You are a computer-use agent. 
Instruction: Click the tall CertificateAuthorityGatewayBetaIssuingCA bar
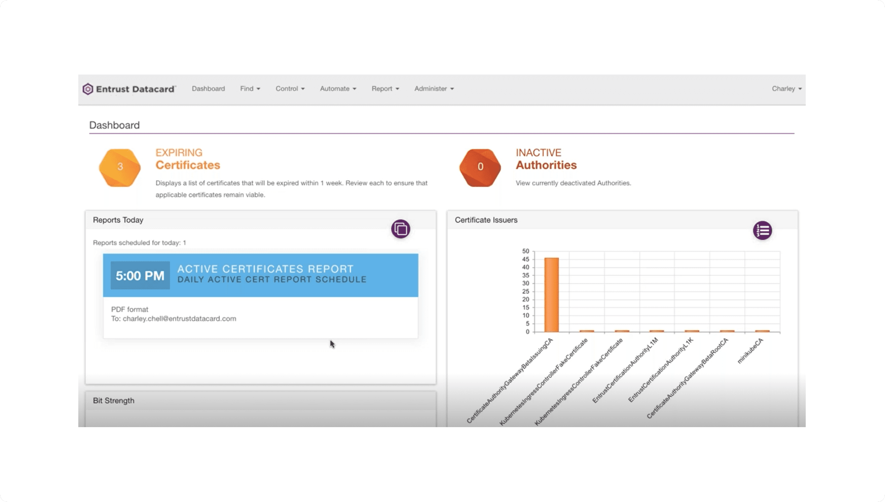pyautogui.click(x=551, y=295)
